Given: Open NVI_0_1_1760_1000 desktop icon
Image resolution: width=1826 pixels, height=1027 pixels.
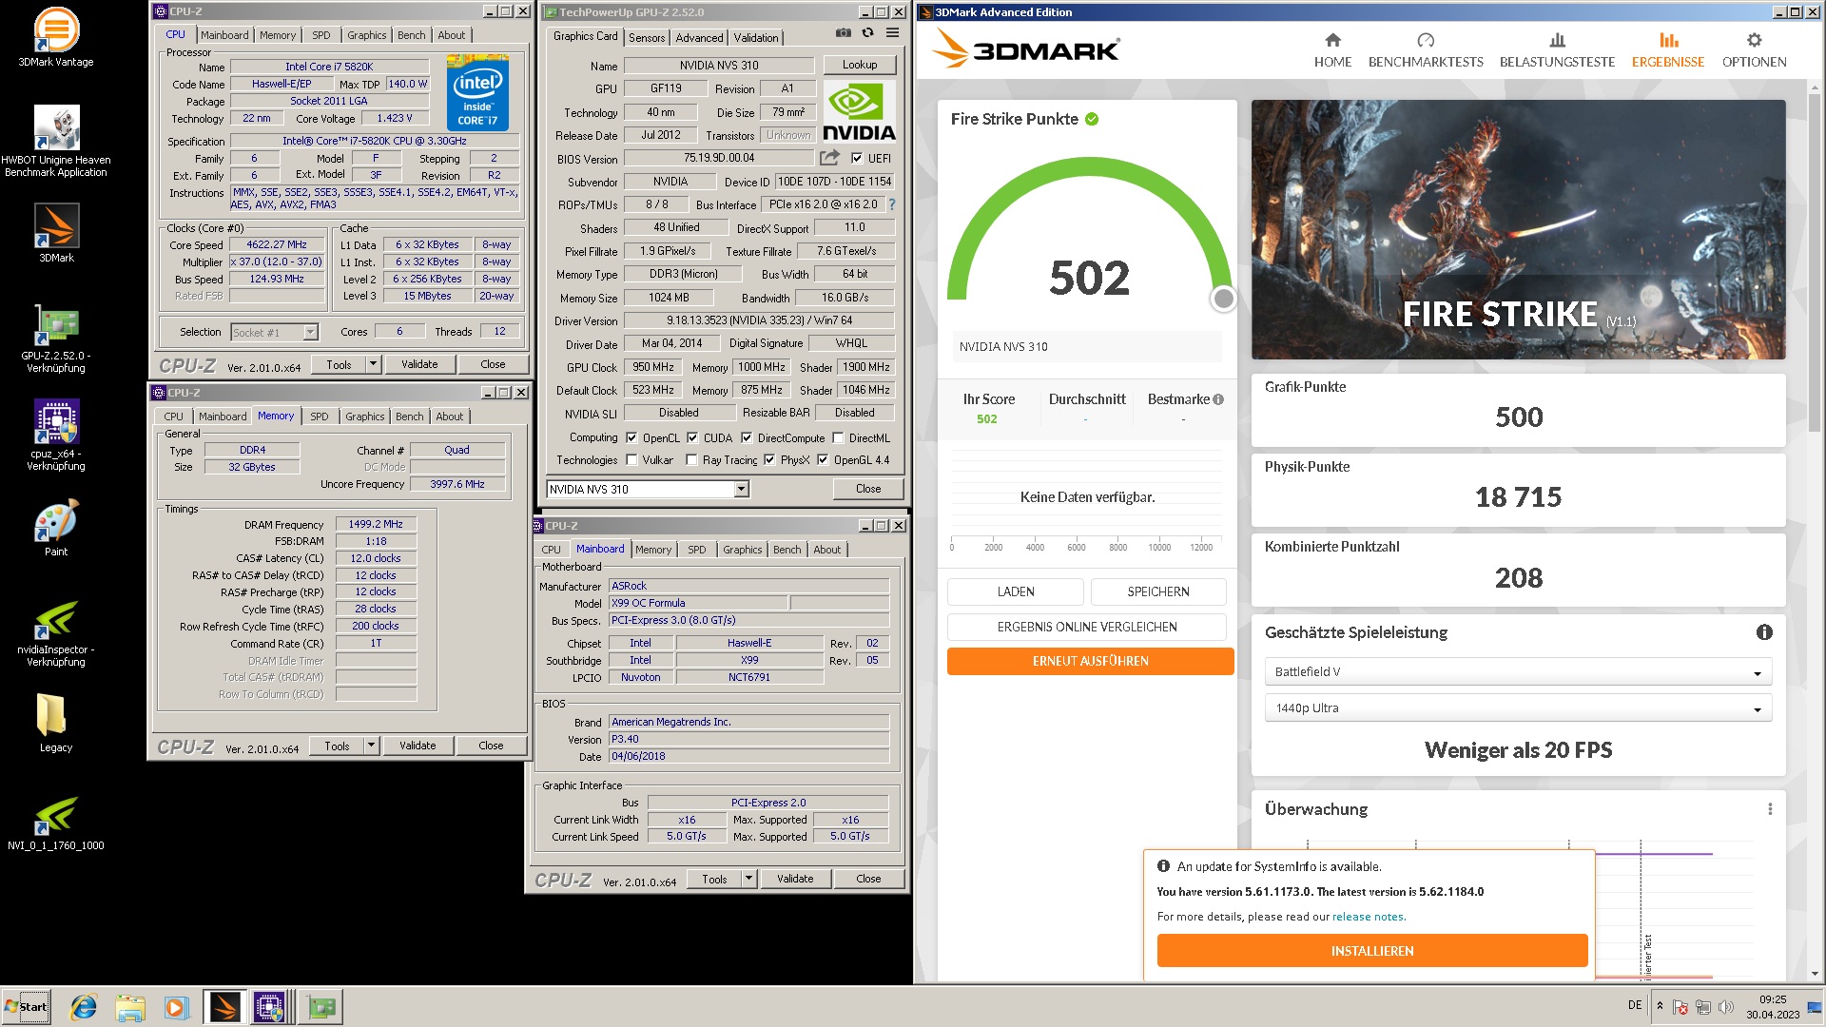Looking at the screenshot, I should (x=56, y=823).
